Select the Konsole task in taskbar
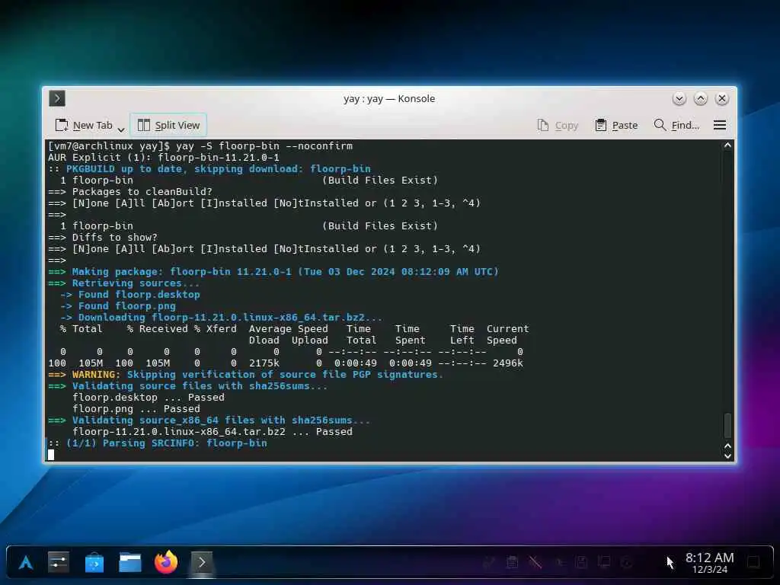This screenshot has width=780, height=585. coord(202,563)
